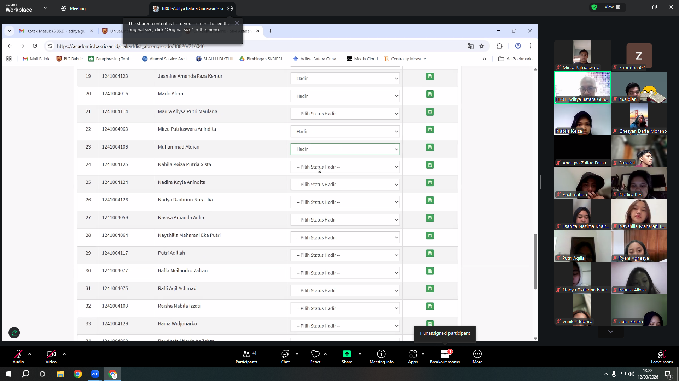Unmute microphone with Audio button
The height and width of the screenshot is (381, 679).
tap(18, 357)
